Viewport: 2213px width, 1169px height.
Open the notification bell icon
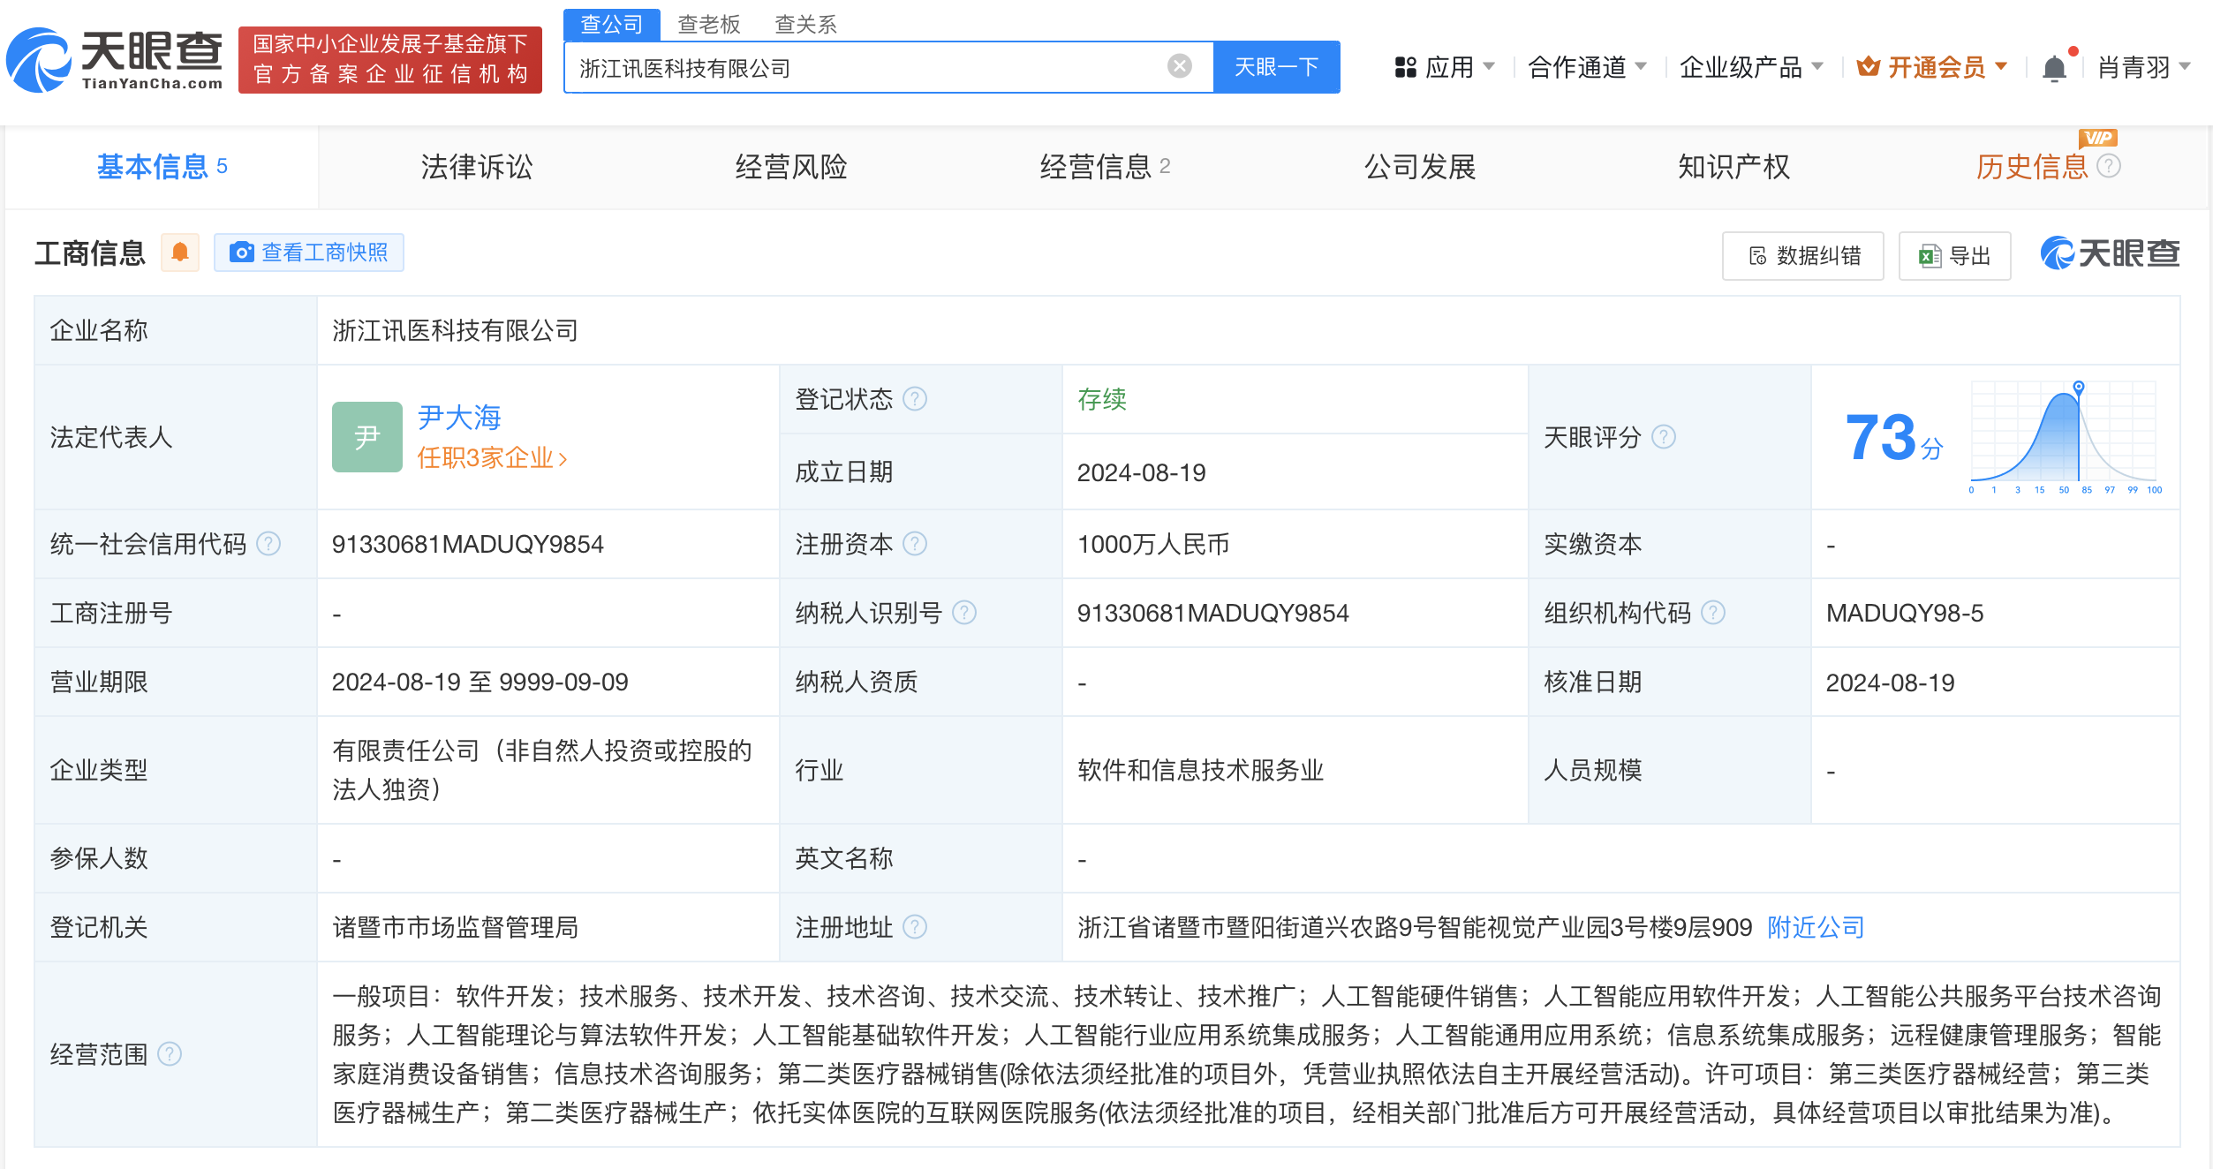pos(2055,66)
